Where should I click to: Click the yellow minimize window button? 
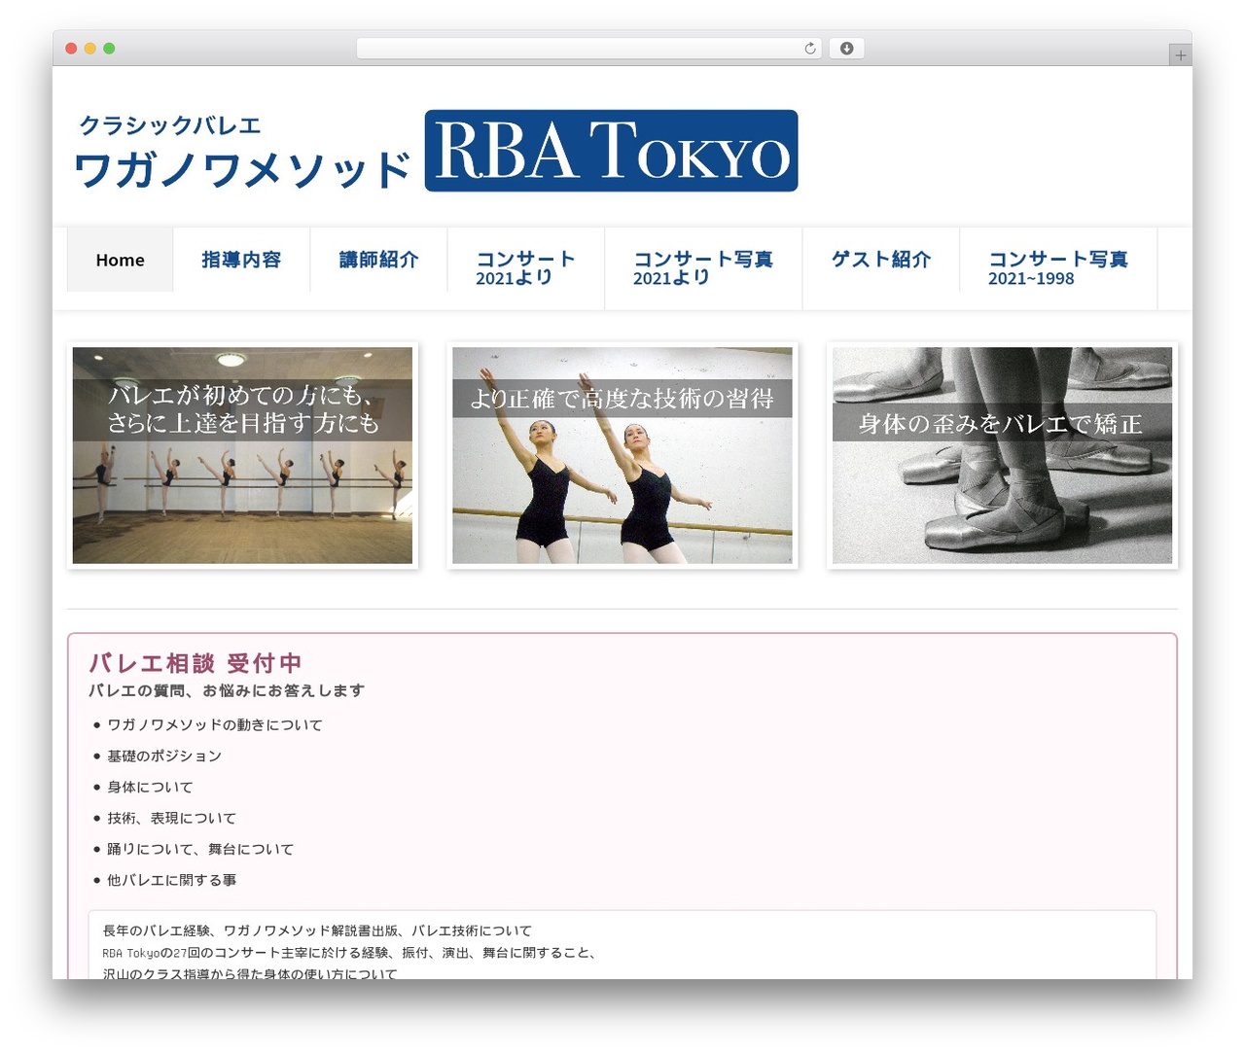click(x=90, y=49)
